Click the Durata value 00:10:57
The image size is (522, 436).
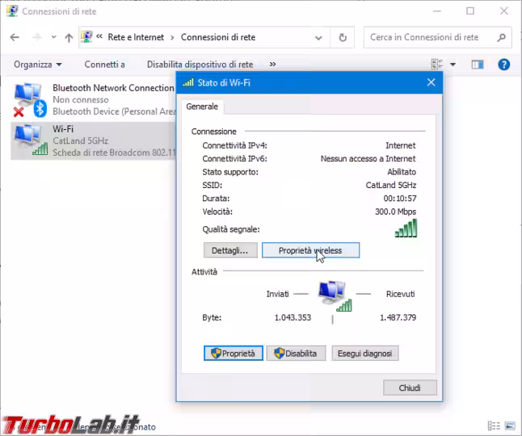click(x=400, y=199)
